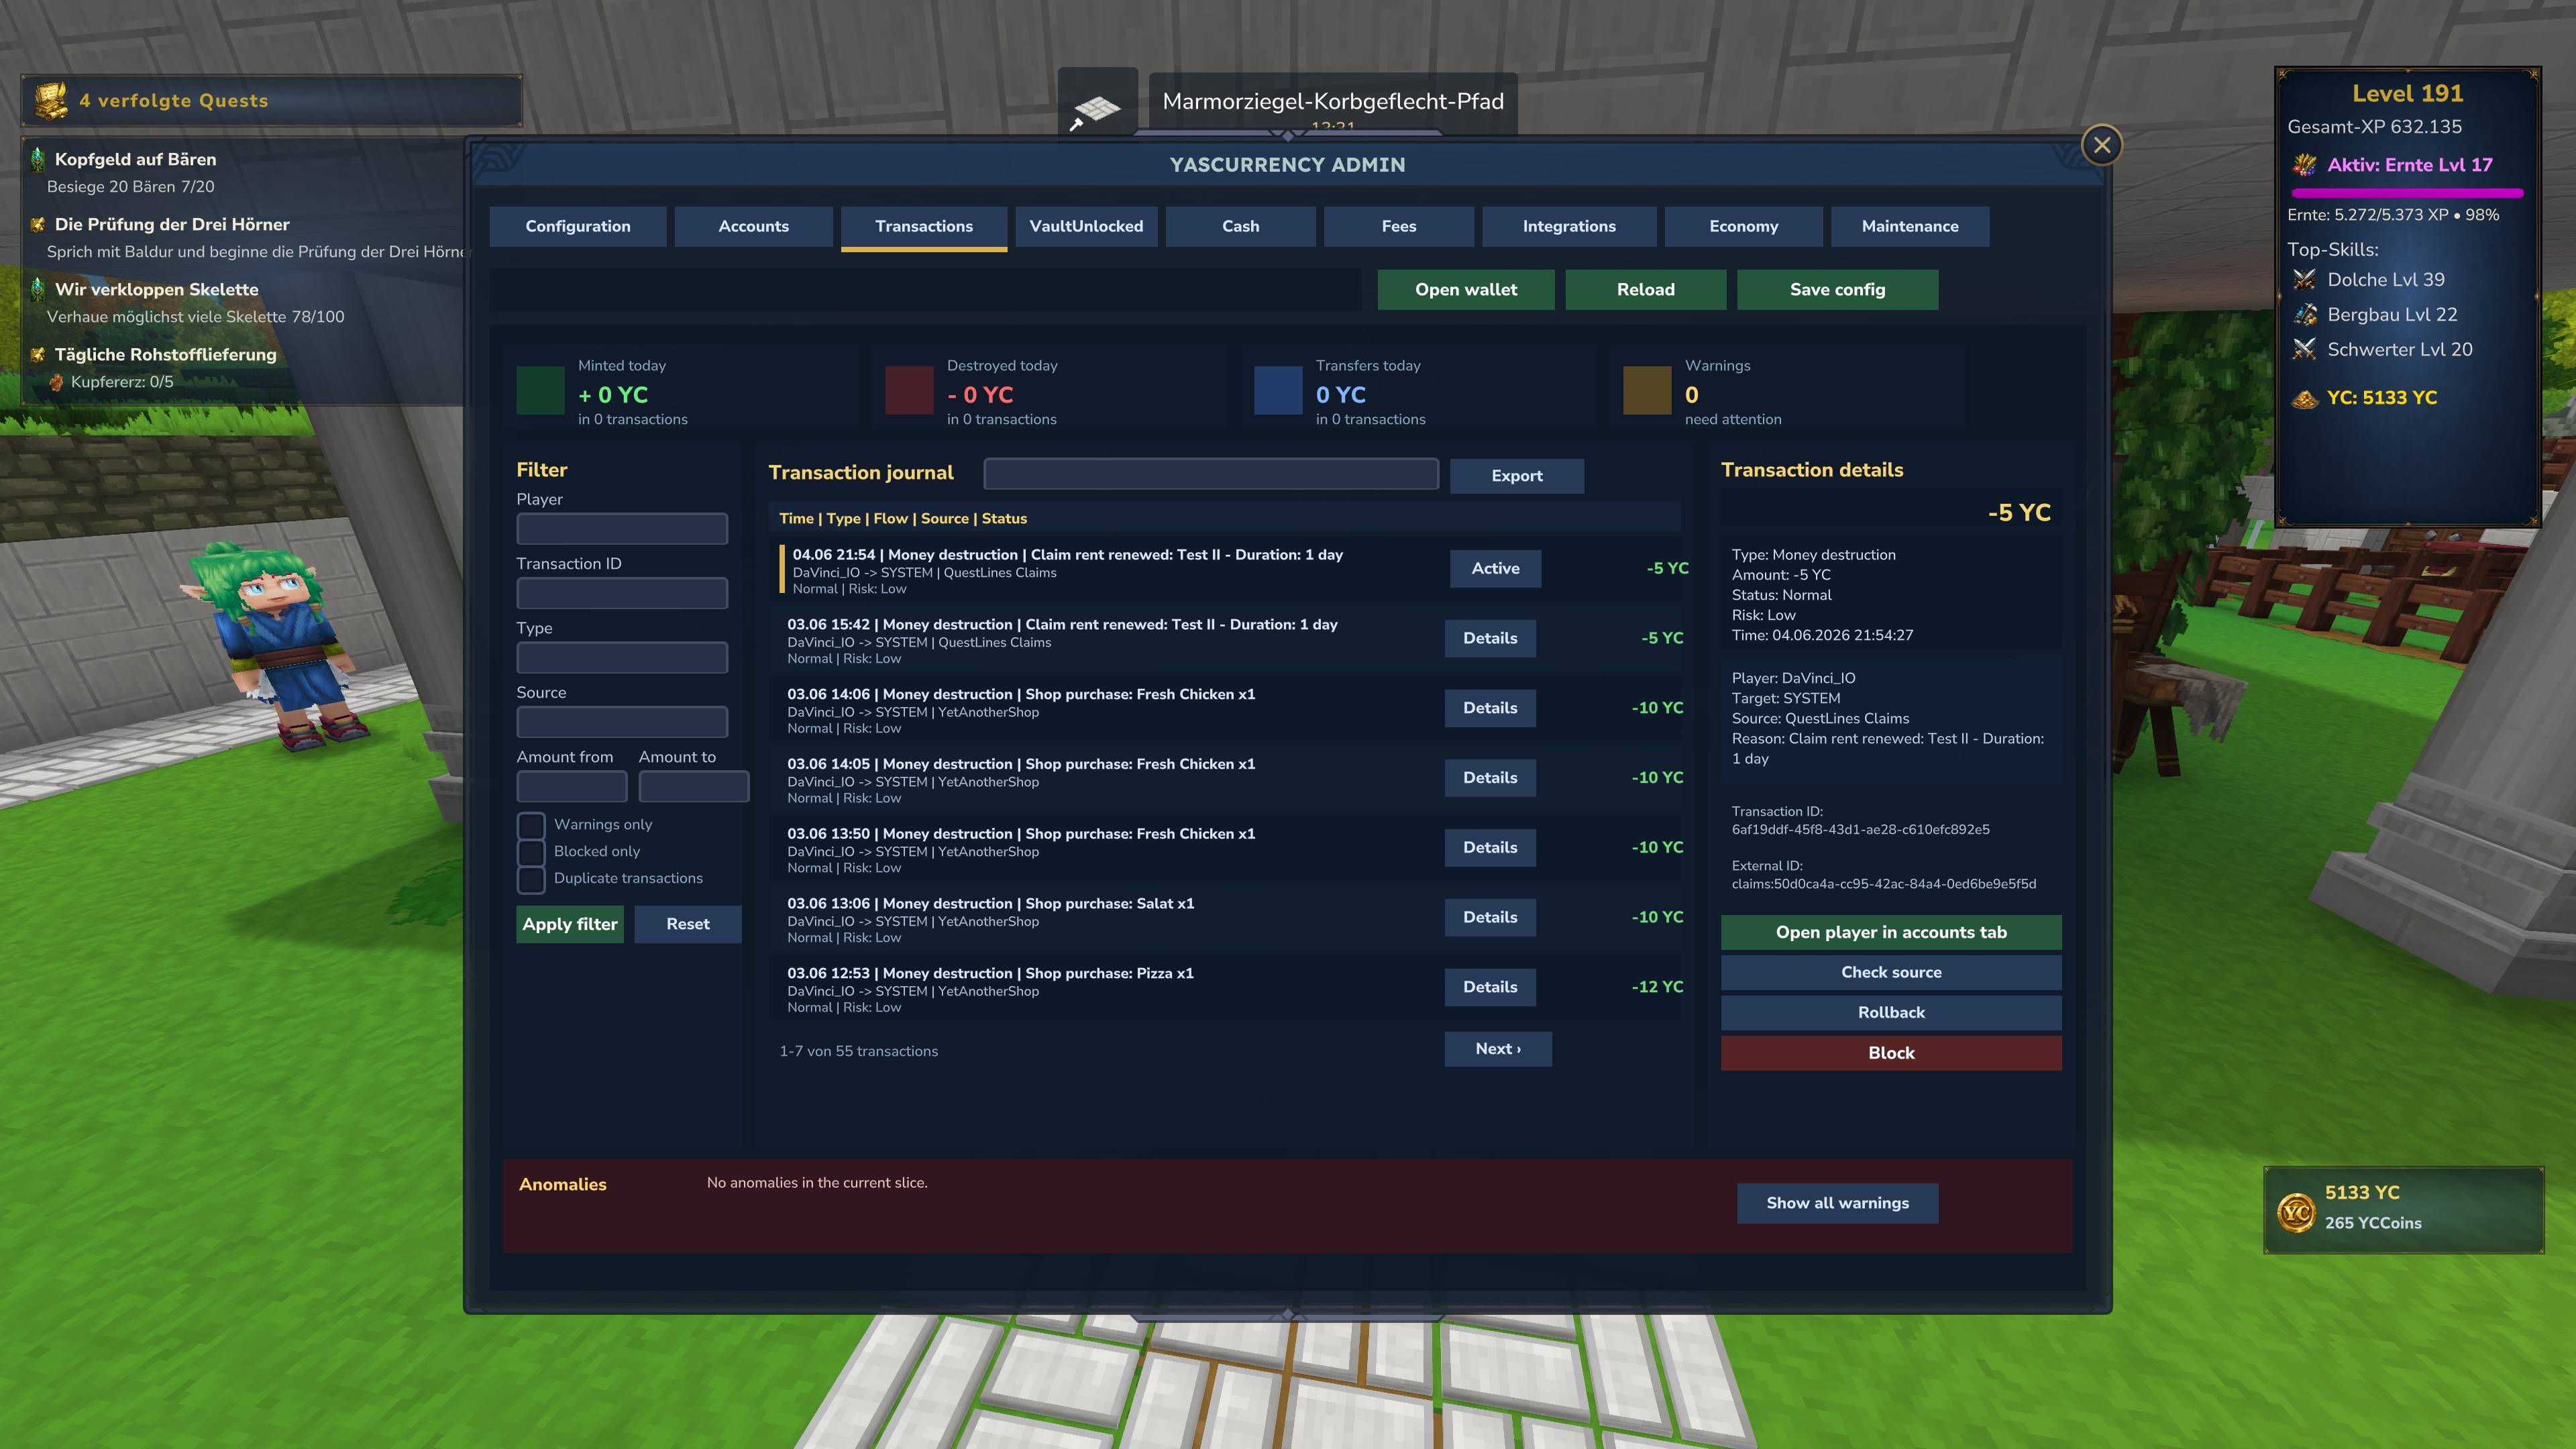Click the marble tile block icon
The height and width of the screenshot is (1449, 2576).
(x=1097, y=107)
